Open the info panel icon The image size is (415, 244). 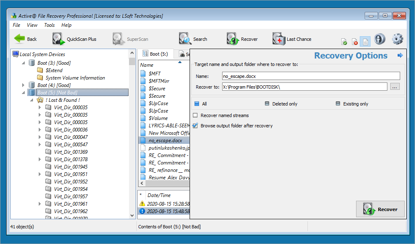(x=380, y=39)
